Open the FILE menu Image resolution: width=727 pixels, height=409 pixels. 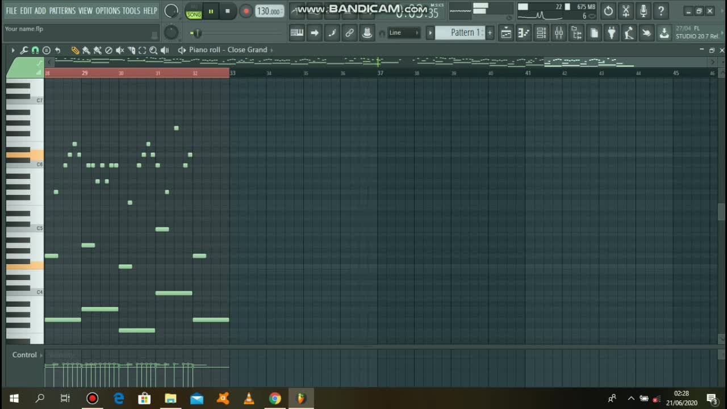[11, 11]
